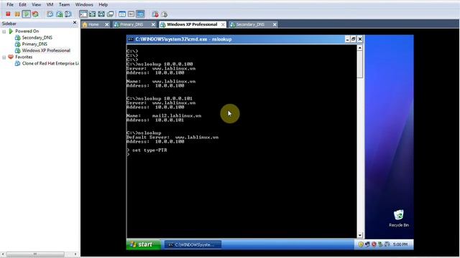Click the Take Snapshot clock icon
460x258 pixels.
[x=50, y=14]
